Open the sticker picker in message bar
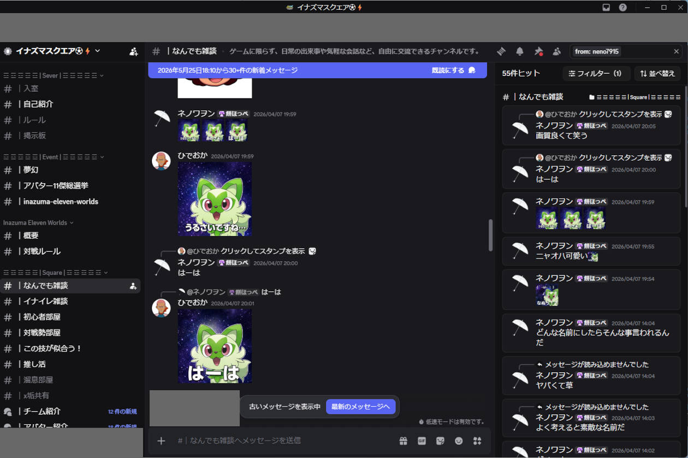 (440, 441)
